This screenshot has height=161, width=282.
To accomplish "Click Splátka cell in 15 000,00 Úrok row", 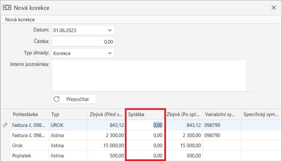I will (145, 145).
